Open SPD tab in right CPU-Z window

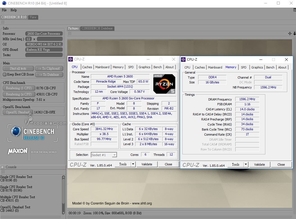tap(243, 68)
